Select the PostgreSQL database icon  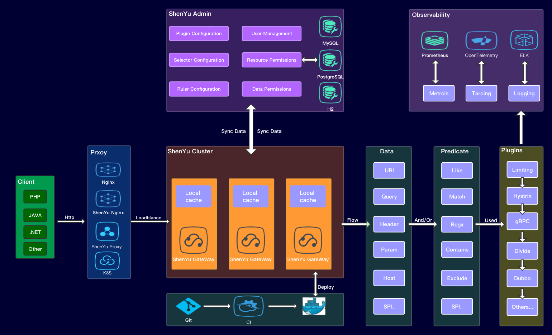330,60
